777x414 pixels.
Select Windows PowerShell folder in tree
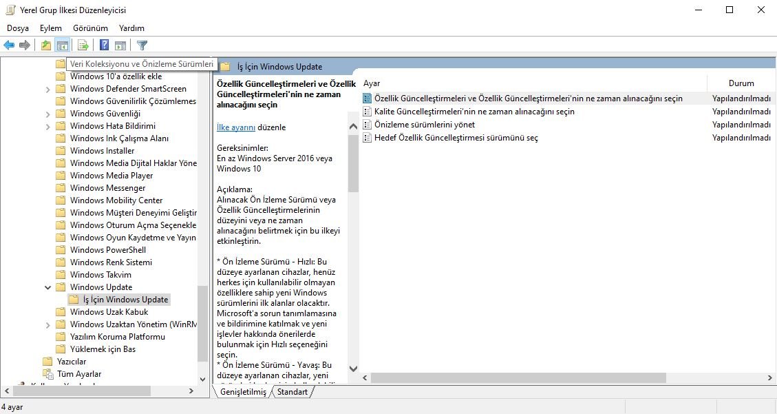click(x=107, y=250)
